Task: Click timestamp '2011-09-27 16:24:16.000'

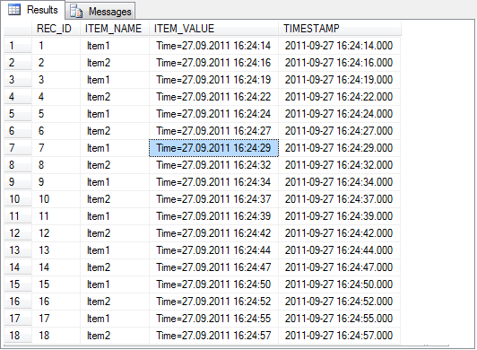Action: (x=340, y=63)
